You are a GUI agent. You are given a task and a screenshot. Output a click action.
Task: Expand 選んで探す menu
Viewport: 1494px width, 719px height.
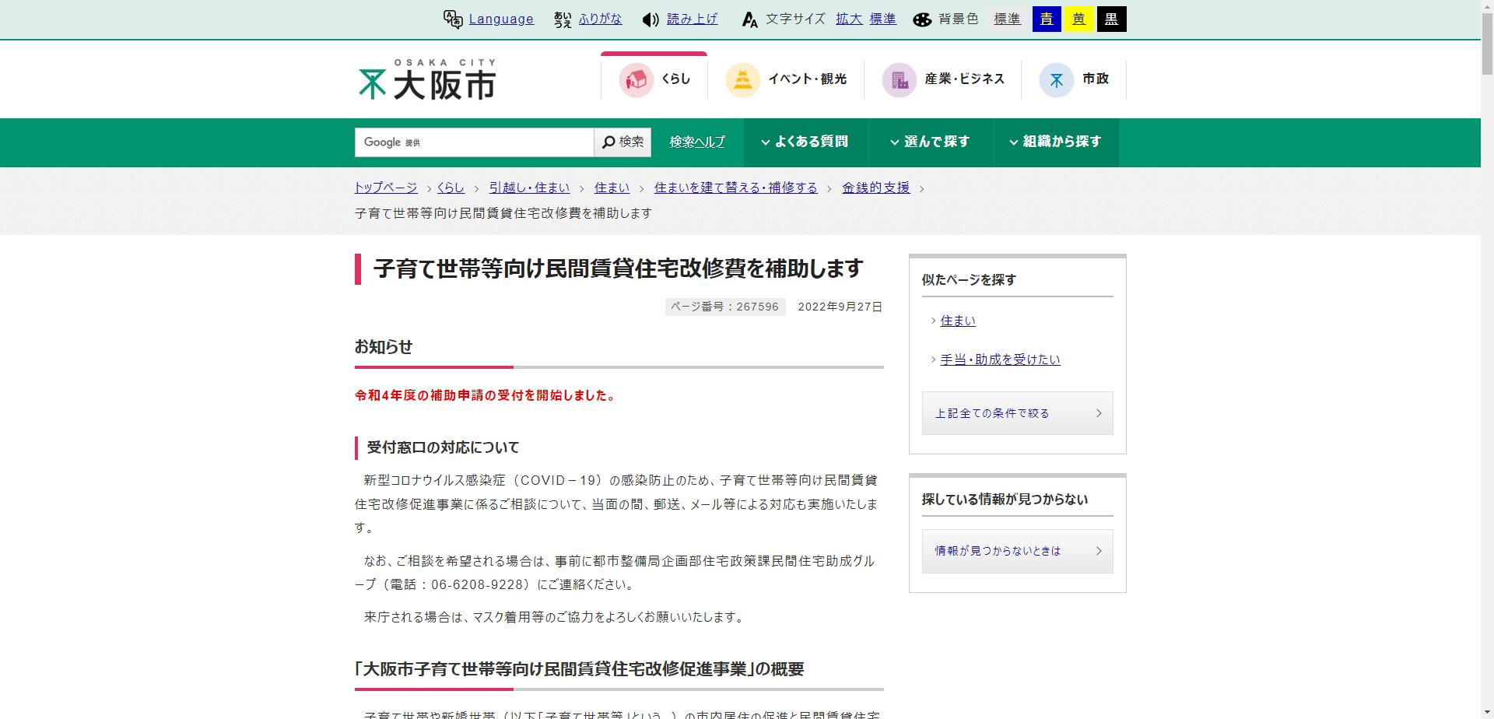931,142
